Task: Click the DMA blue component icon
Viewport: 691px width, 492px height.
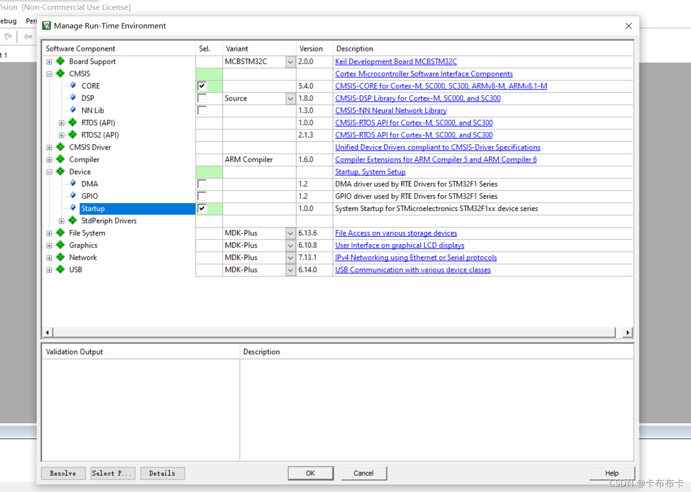Action: point(73,183)
